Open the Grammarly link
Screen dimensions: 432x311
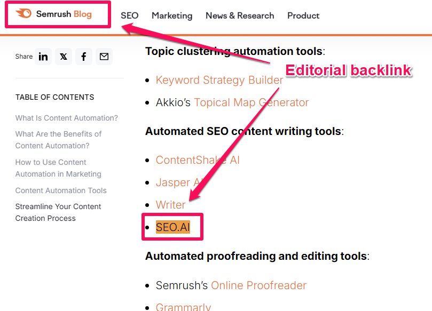pos(184,307)
